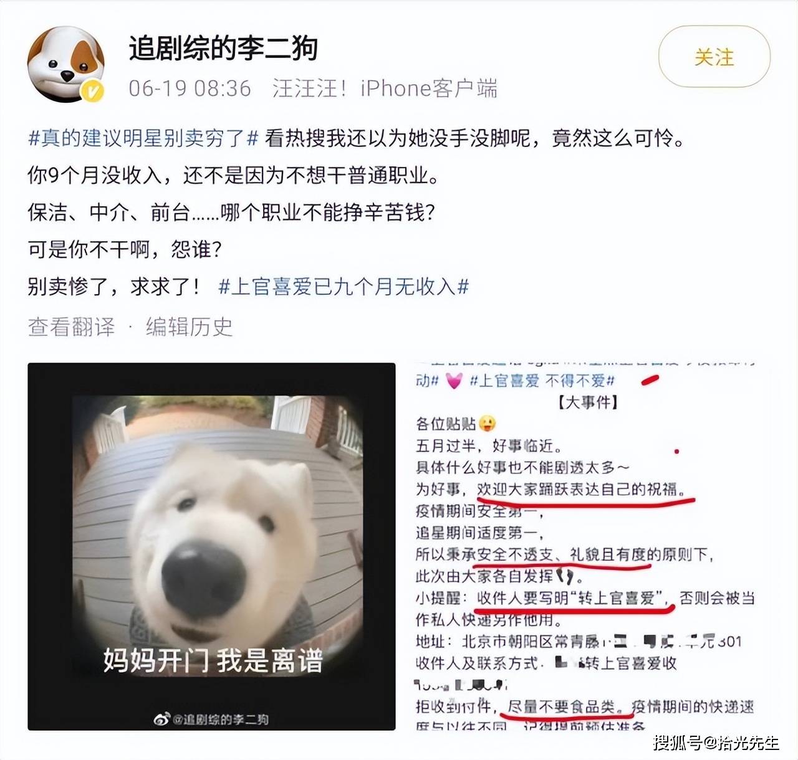
Task: Open the white dog meme image
Action: point(211,546)
